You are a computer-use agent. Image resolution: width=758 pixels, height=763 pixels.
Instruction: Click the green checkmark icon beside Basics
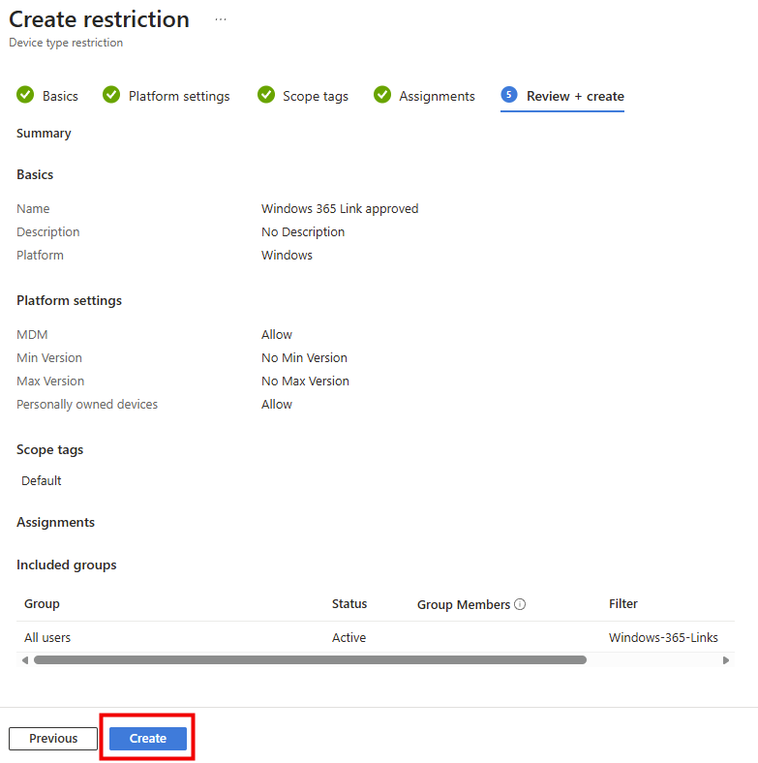(25, 95)
